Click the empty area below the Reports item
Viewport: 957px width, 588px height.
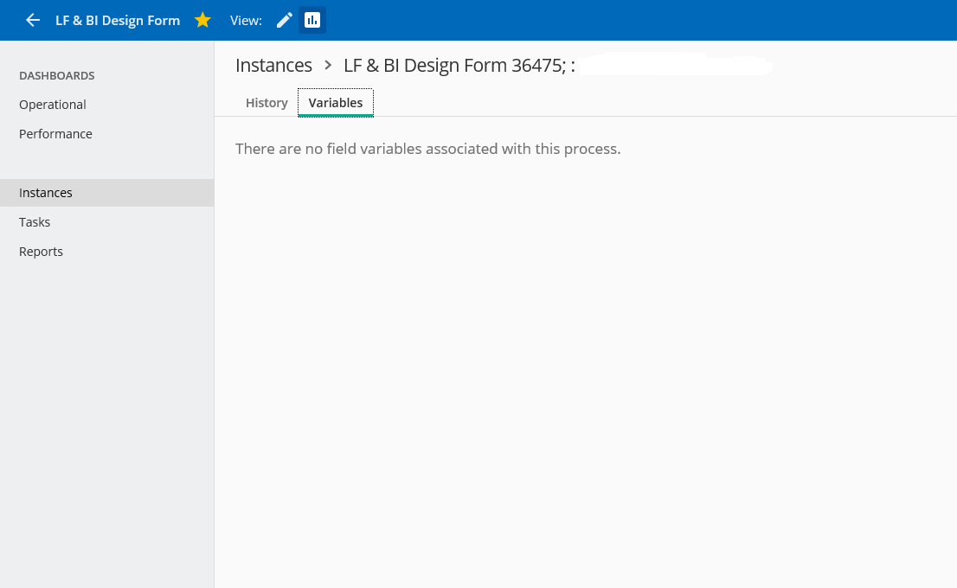coord(106,389)
